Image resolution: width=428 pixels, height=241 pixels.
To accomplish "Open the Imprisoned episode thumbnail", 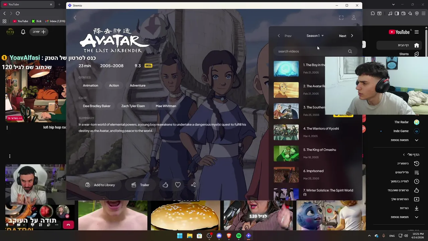I will coord(286,175).
